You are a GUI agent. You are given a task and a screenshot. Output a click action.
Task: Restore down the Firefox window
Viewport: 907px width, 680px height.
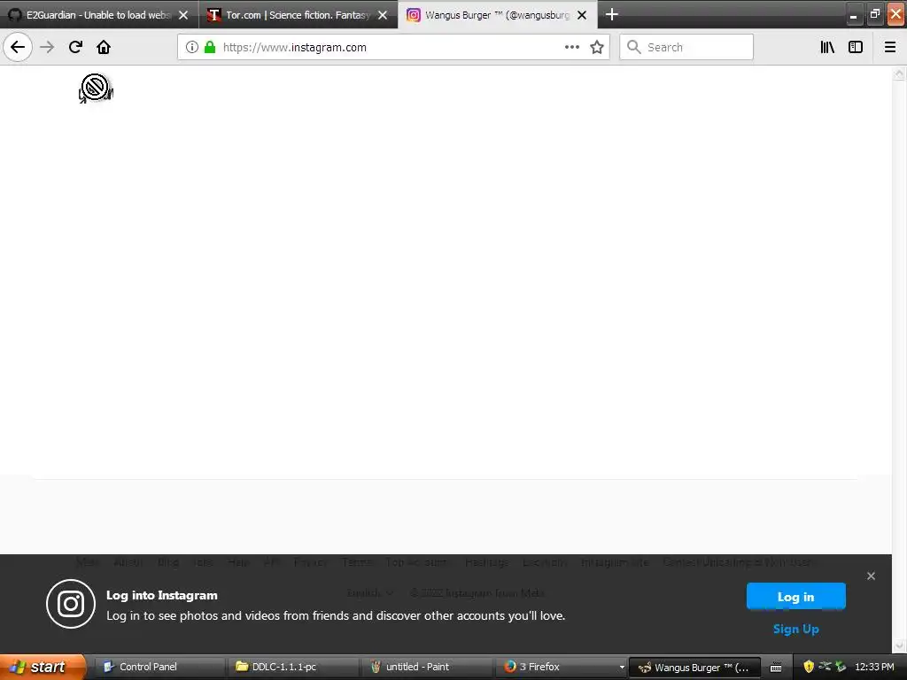click(x=874, y=15)
